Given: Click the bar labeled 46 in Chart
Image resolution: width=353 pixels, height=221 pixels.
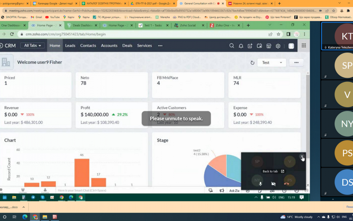Looking at the screenshot, I should (82, 173).
